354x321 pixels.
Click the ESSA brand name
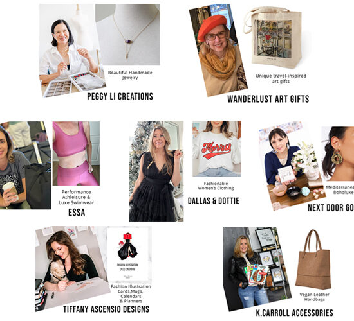point(77,213)
